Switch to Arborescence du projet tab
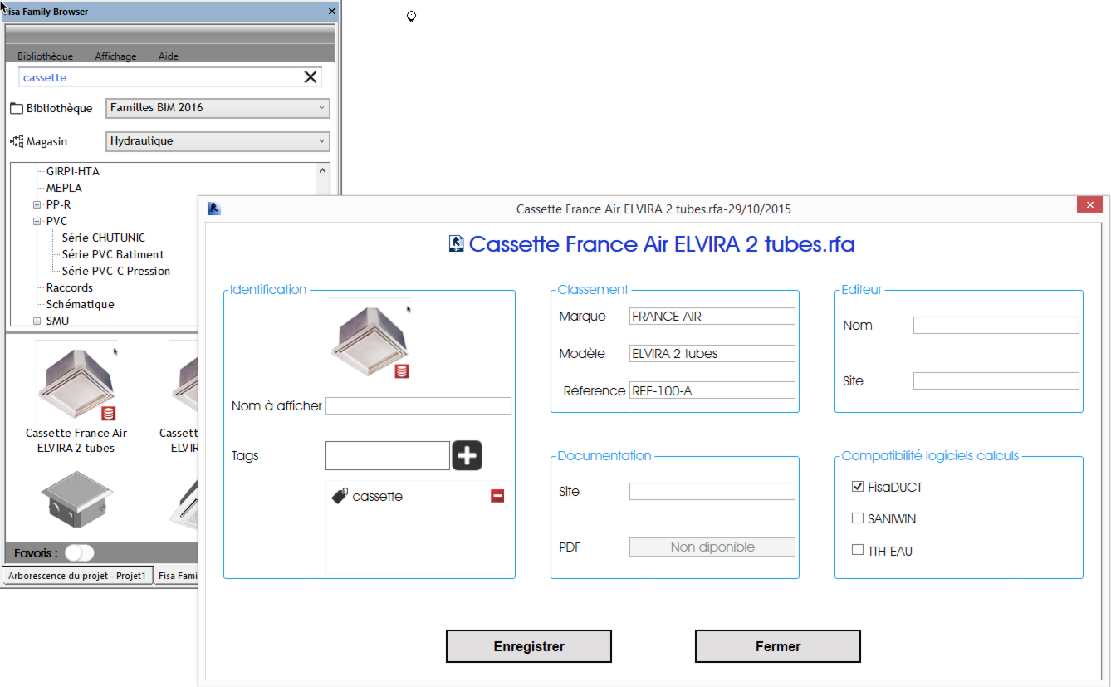This screenshot has width=1111, height=687. pyautogui.click(x=76, y=576)
